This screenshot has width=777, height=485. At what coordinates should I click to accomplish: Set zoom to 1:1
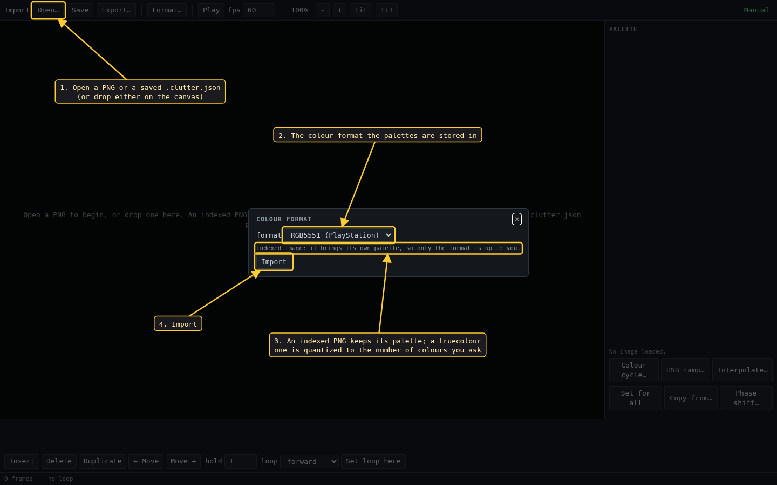386,10
